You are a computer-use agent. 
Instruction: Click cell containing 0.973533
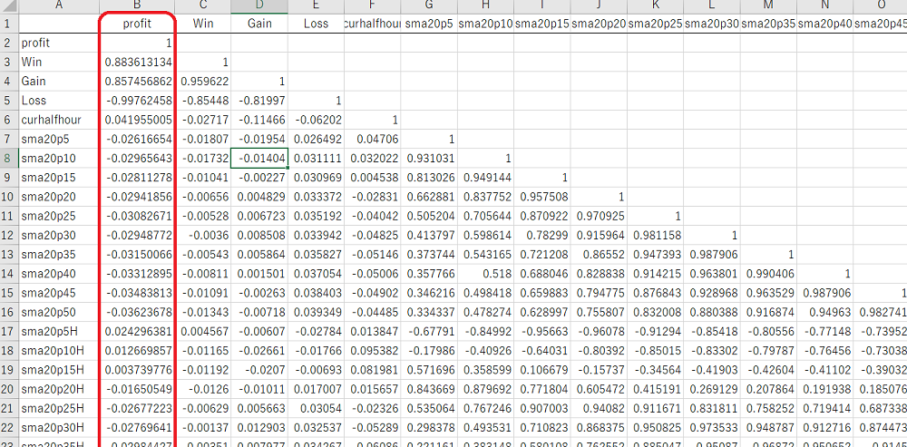coord(713,428)
